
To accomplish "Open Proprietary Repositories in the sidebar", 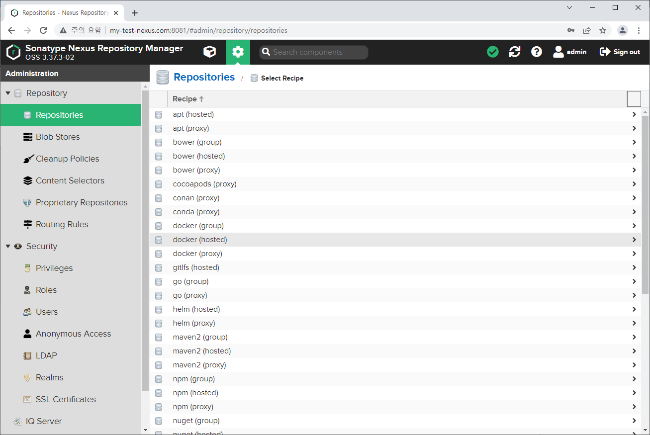I will pos(71,202).
